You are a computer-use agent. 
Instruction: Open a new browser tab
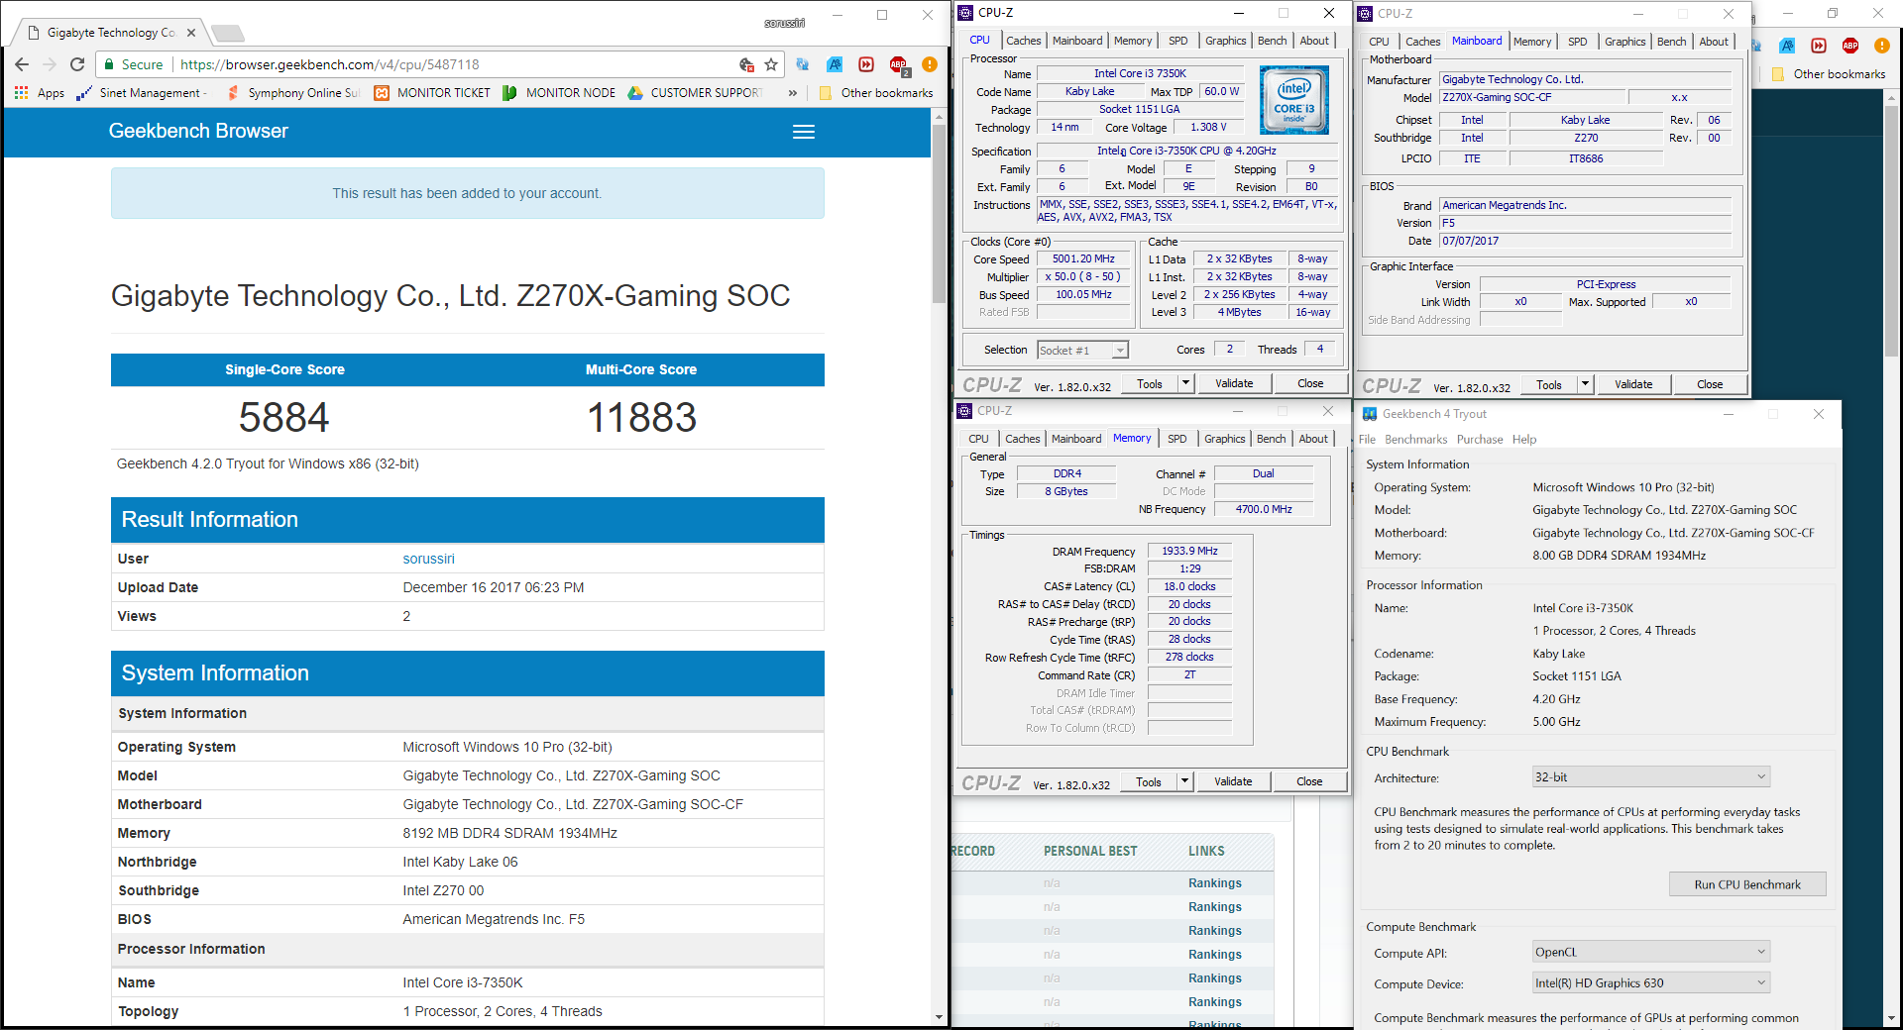click(x=228, y=34)
